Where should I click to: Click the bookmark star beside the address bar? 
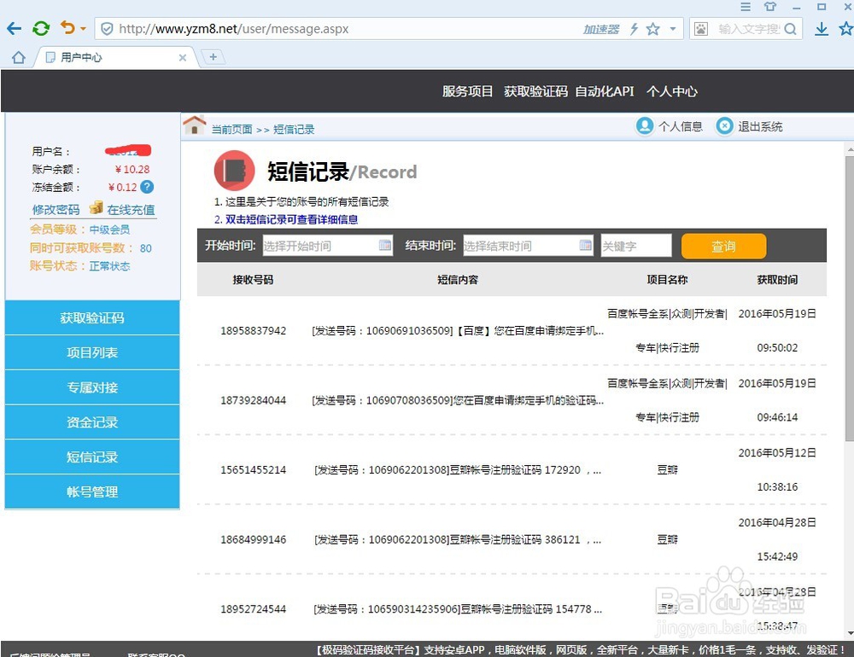click(653, 28)
